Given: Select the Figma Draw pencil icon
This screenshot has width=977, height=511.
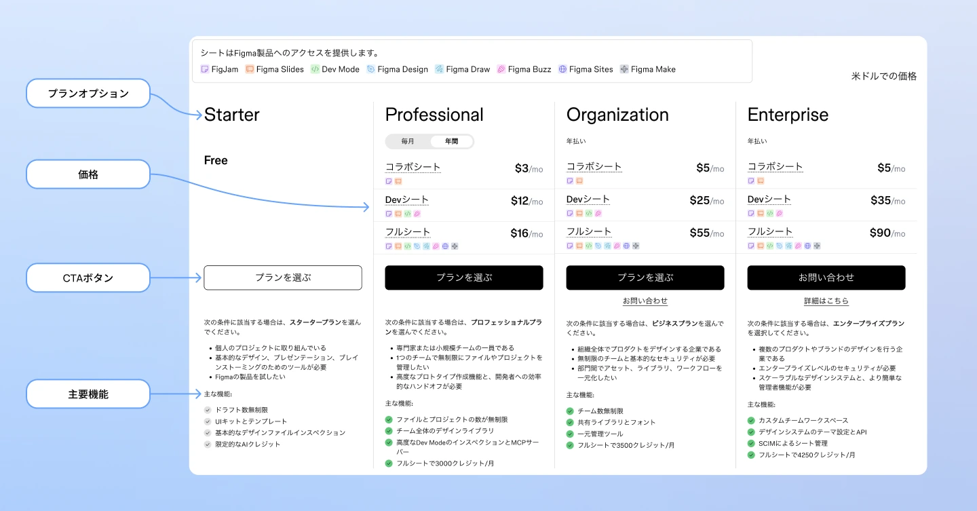Looking at the screenshot, I should 440,69.
